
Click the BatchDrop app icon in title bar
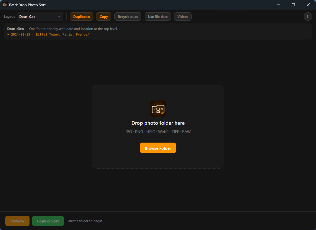tap(5, 5)
